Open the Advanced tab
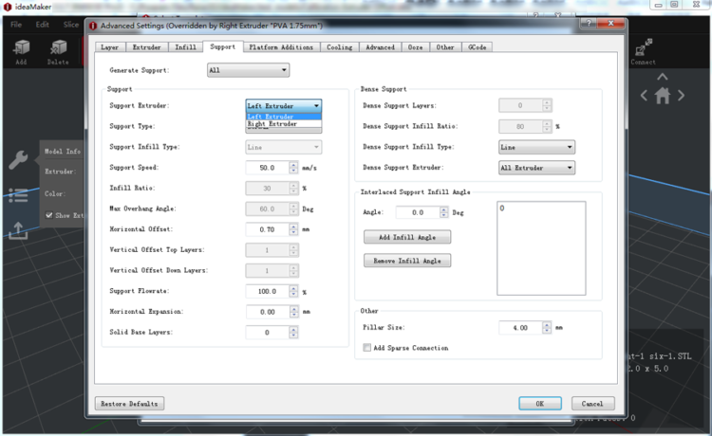The height and width of the screenshot is (436, 712). pyautogui.click(x=381, y=47)
